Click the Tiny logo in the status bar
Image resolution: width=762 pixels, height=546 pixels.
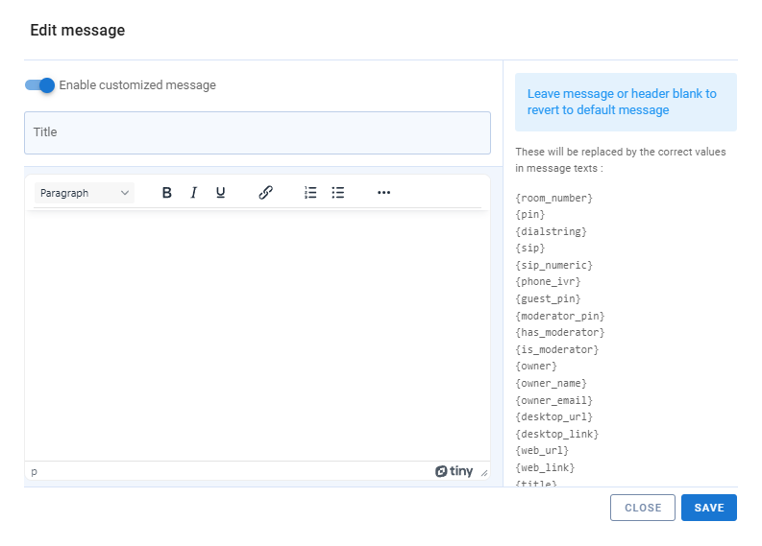(x=454, y=471)
